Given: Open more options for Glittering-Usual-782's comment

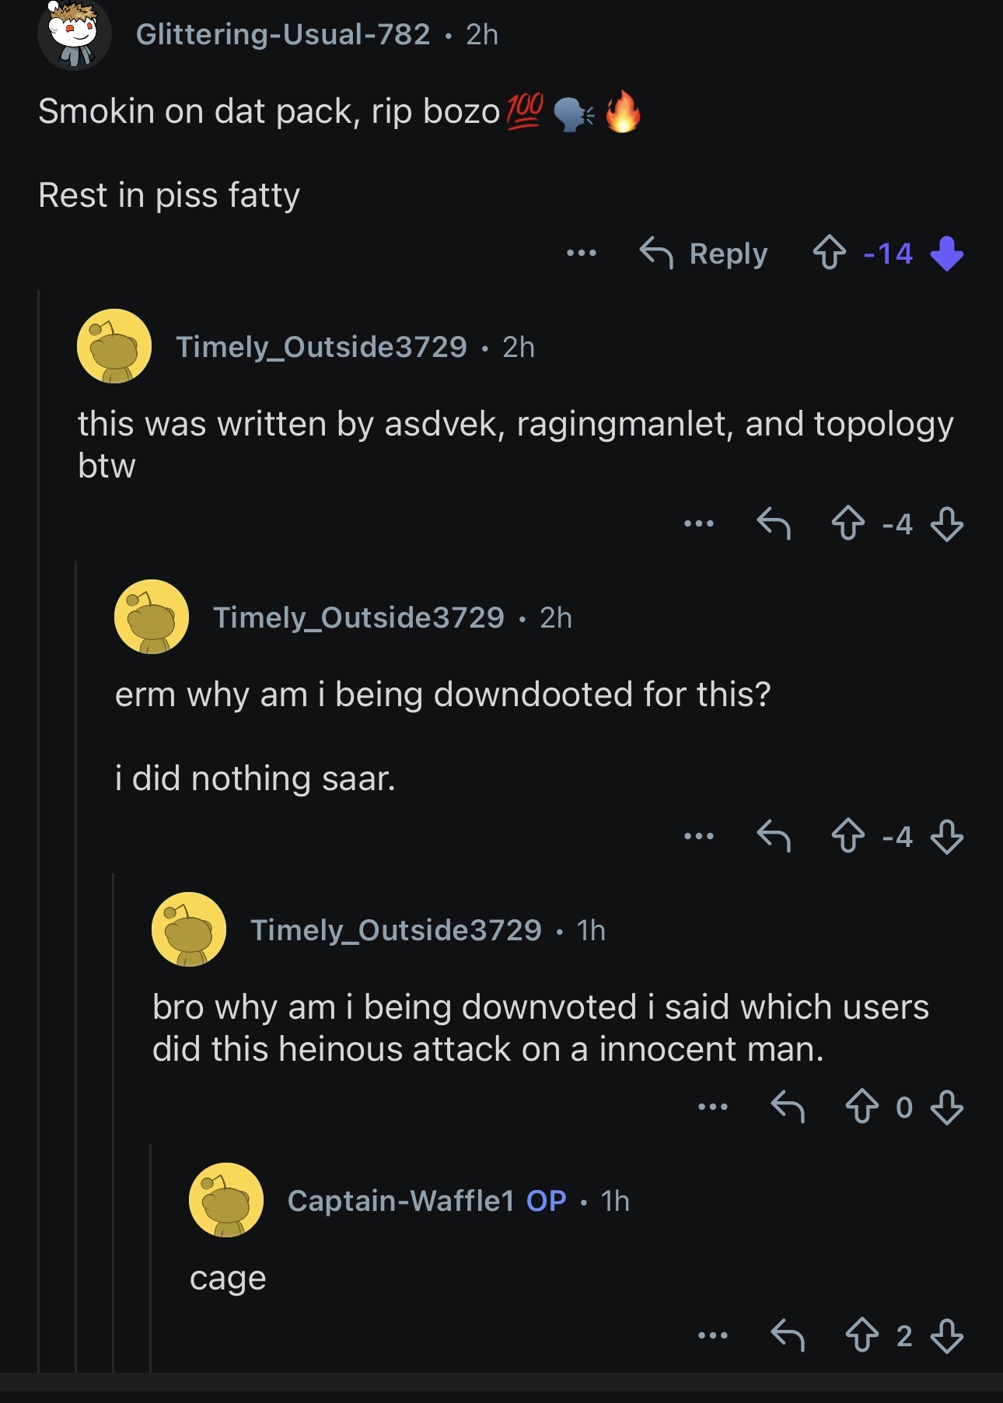Looking at the screenshot, I should pyautogui.click(x=582, y=253).
